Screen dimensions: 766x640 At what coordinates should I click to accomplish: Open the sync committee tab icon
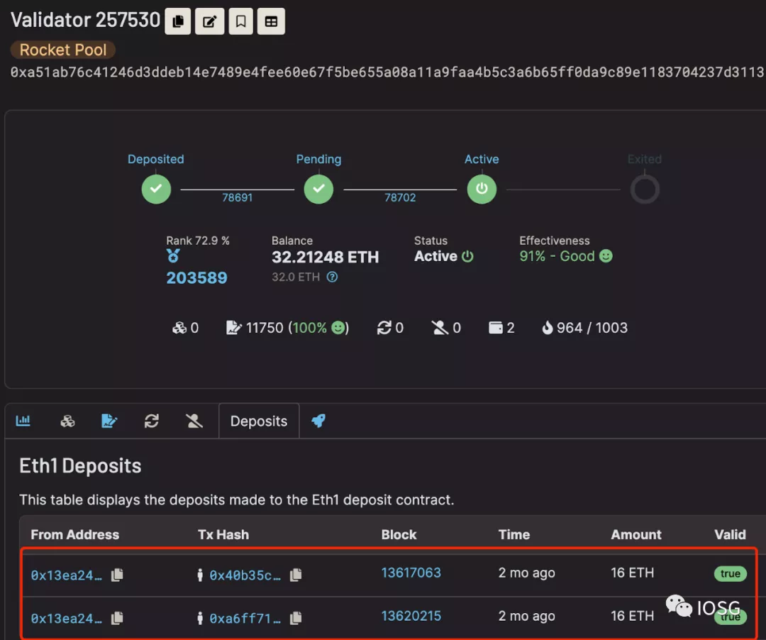[x=152, y=421]
